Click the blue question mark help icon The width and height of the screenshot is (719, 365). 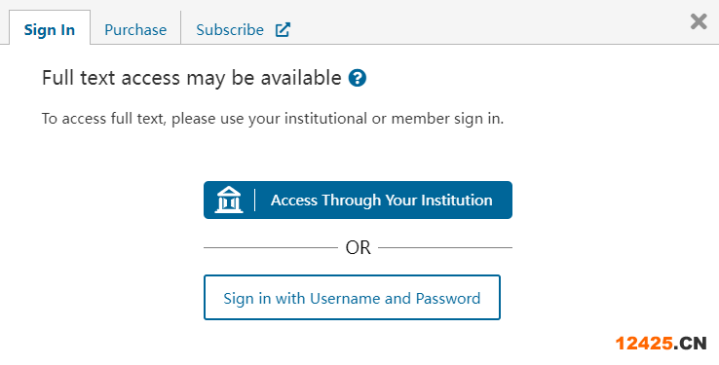pyautogui.click(x=358, y=78)
